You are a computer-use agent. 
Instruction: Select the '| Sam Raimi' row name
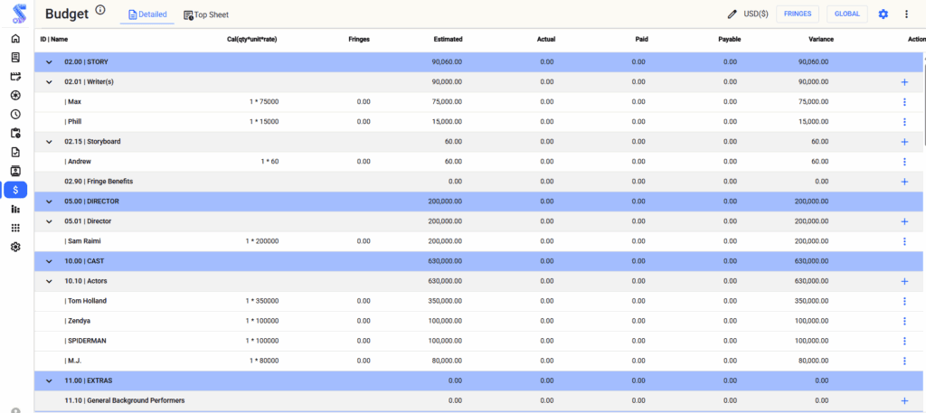click(x=82, y=241)
